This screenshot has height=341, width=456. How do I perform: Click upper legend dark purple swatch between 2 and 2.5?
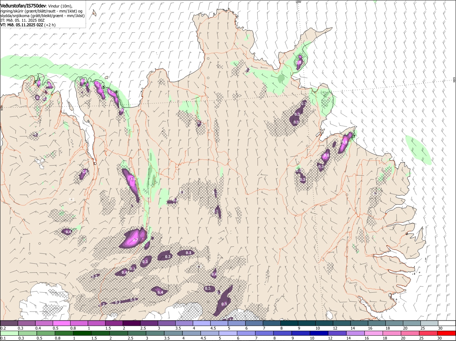[131, 323]
